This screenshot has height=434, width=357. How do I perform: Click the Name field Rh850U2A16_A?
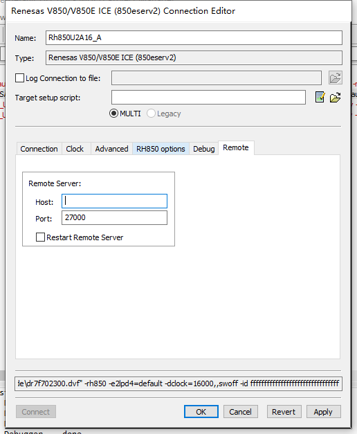(194, 37)
